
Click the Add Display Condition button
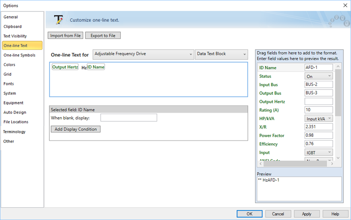point(75,129)
